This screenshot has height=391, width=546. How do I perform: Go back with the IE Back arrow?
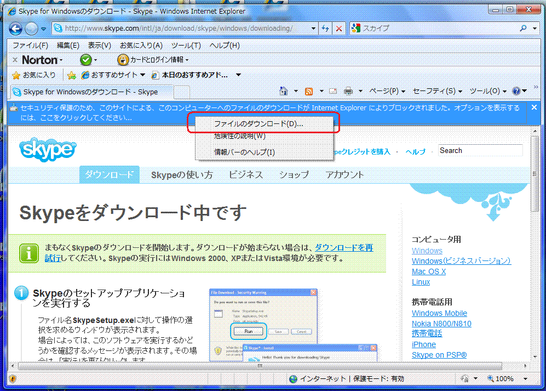[x=15, y=29]
